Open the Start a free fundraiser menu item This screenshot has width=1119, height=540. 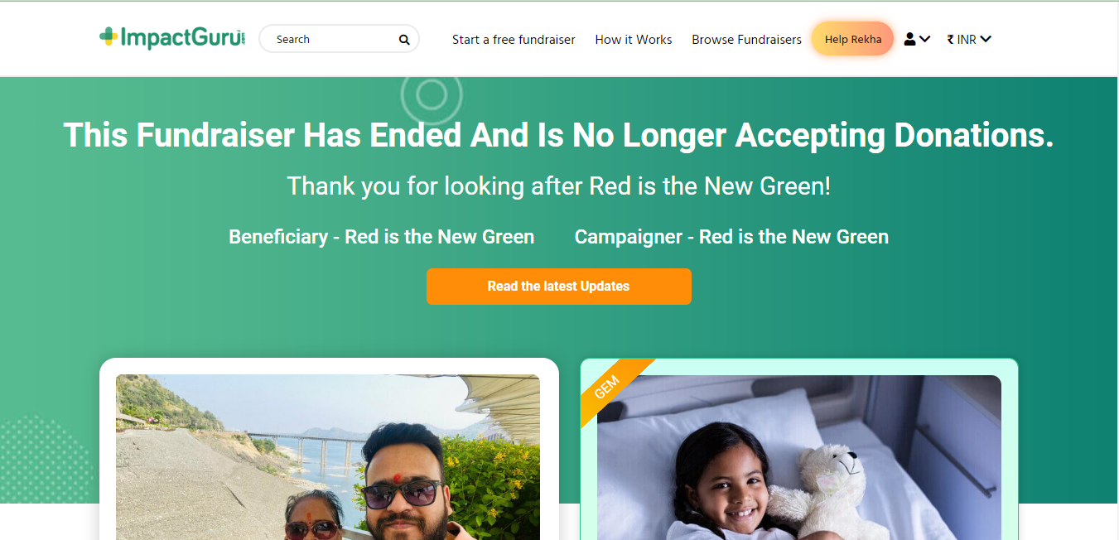[514, 40]
